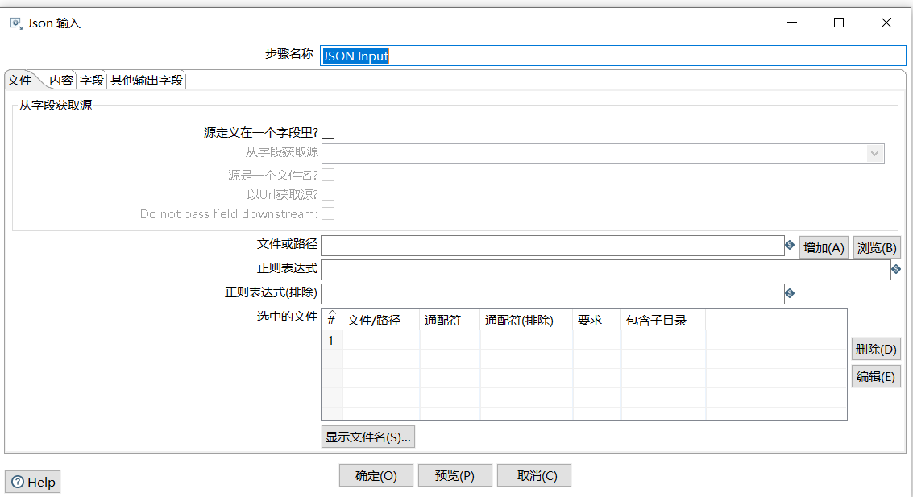Toggle Do not pass field downstream checkbox
This screenshot has width=913, height=497.
[329, 213]
